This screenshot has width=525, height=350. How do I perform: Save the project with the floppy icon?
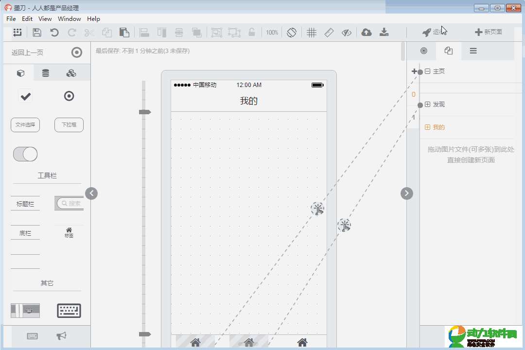tap(37, 33)
